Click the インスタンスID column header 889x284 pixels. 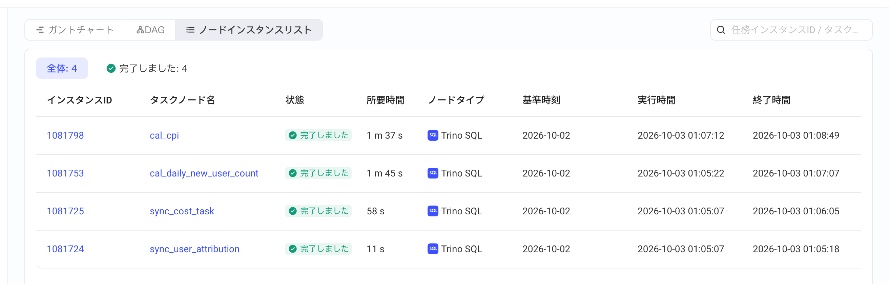[x=79, y=100]
